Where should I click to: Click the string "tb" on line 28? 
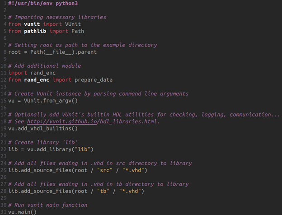[x=103, y=191]
